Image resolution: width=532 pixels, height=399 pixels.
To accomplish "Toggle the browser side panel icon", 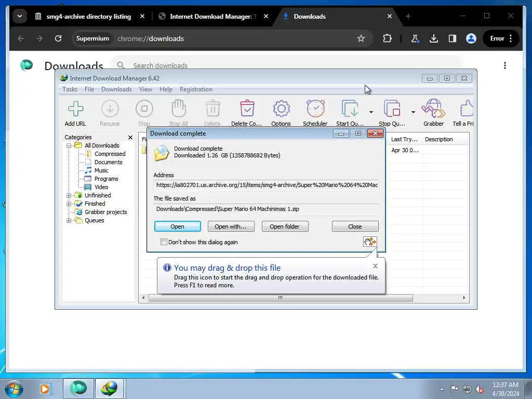I will click(453, 38).
